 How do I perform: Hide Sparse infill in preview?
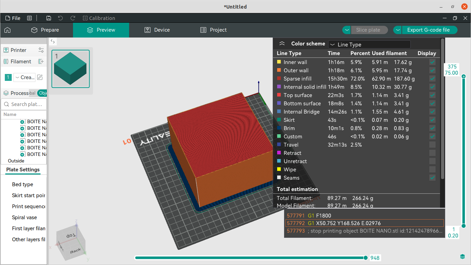pos(432,79)
